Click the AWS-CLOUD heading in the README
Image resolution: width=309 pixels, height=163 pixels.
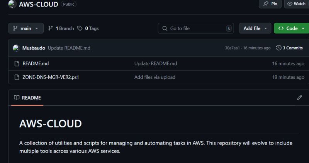(51, 123)
